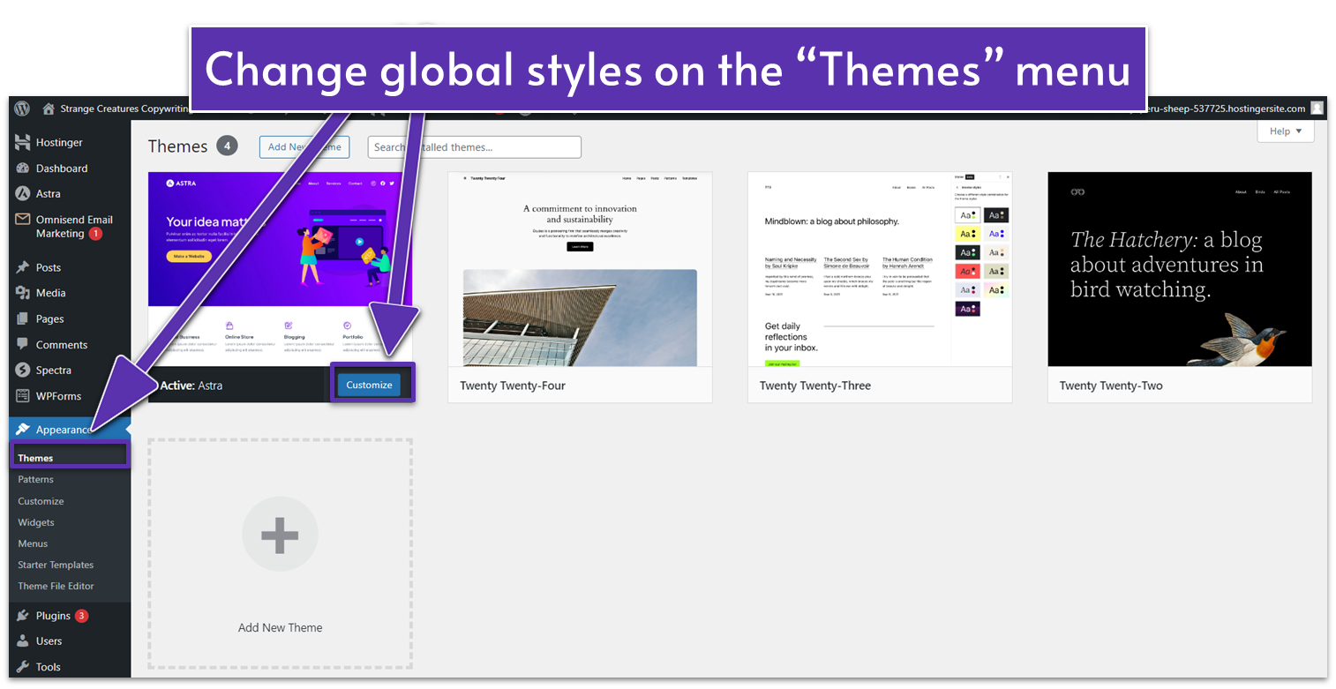This screenshot has width=1336, height=689.
Task: Click the Add New Theme button in the header
Action: tap(304, 146)
